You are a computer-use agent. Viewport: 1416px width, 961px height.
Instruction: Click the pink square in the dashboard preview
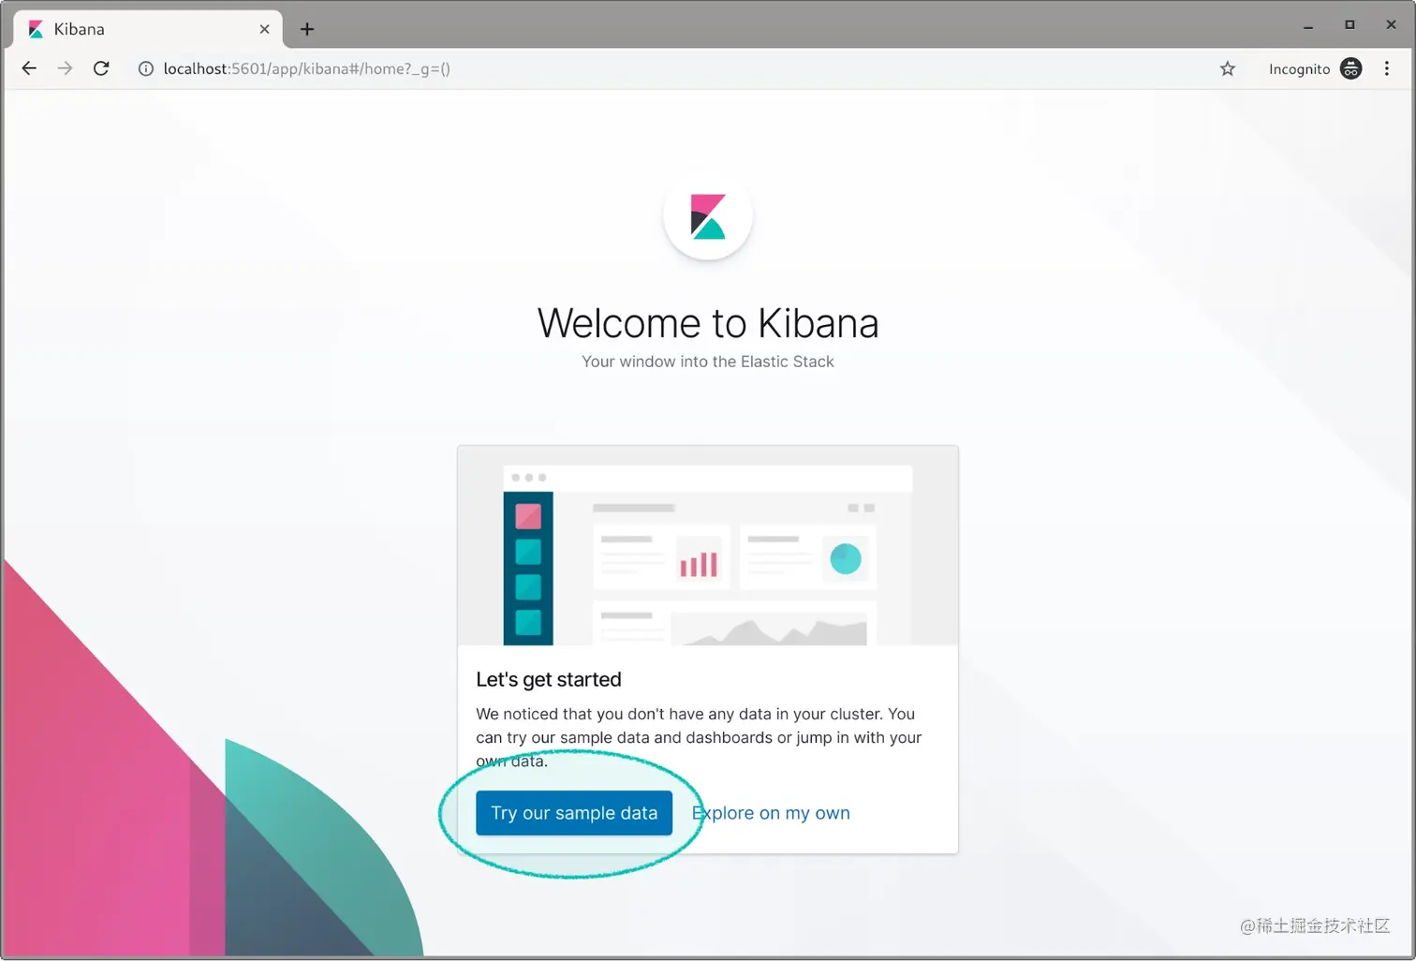(527, 514)
